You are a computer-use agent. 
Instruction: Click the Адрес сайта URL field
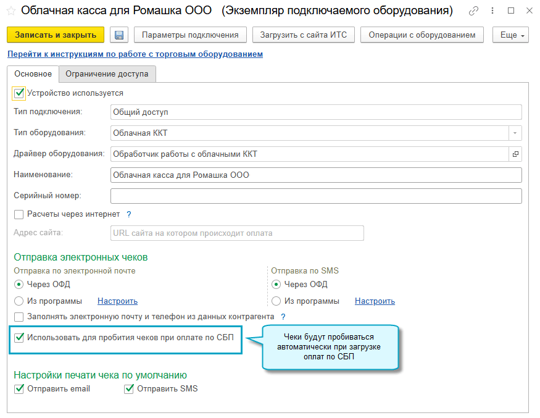coord(237,233)
